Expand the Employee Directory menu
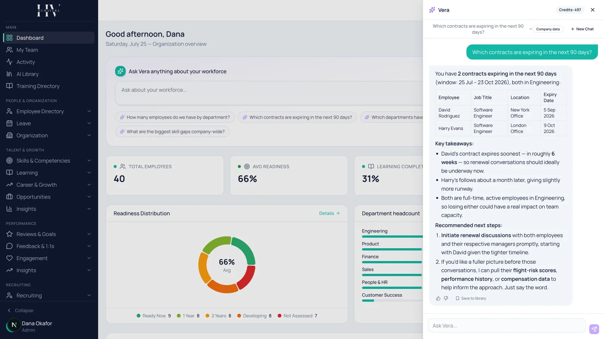The width and height of the screenshot is (604, 339). point(49,111)
